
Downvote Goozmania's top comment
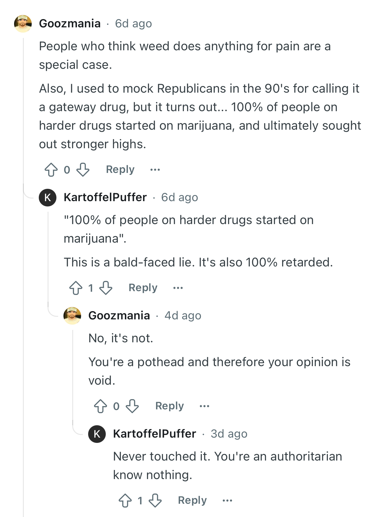point(83,170)
